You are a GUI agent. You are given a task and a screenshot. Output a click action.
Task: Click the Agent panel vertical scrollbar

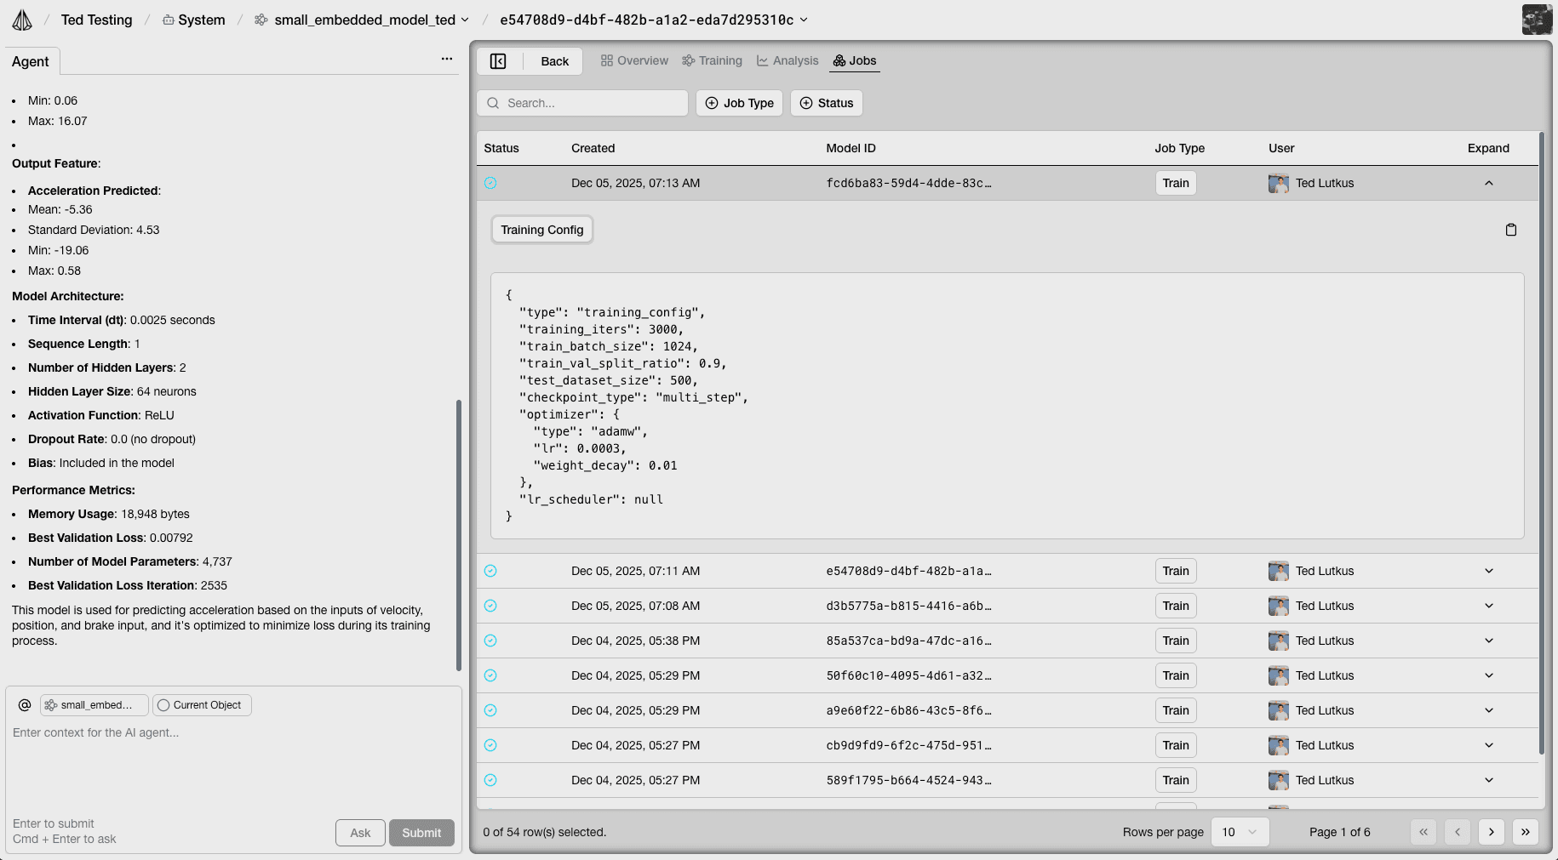459,534
